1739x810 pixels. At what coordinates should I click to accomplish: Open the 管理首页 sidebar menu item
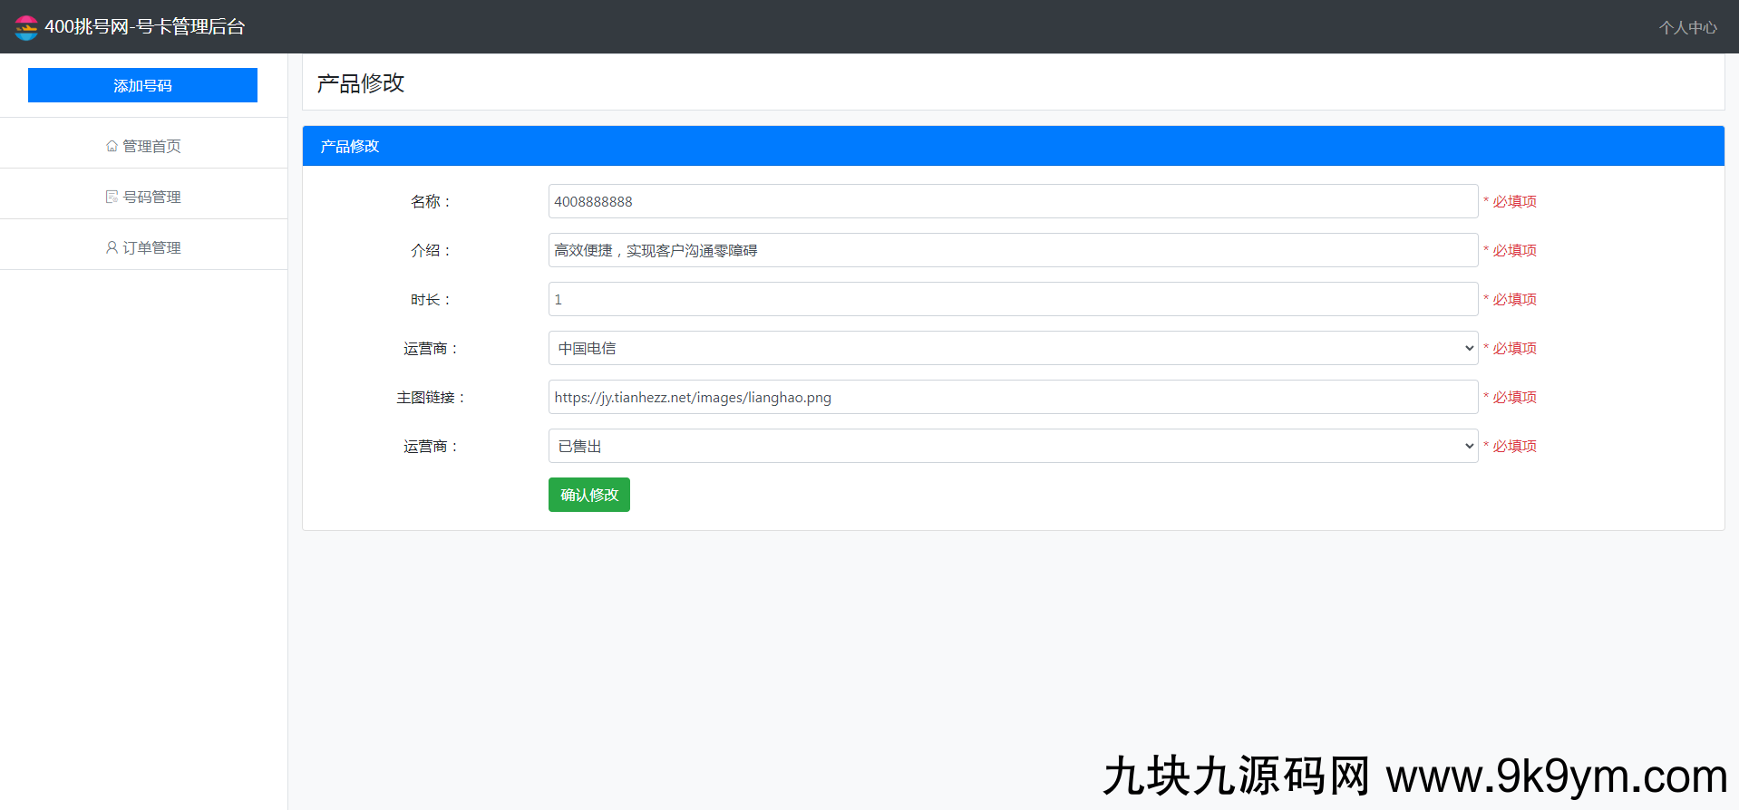click(x=151, y=146)
